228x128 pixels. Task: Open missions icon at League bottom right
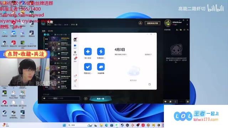(170, 102)
